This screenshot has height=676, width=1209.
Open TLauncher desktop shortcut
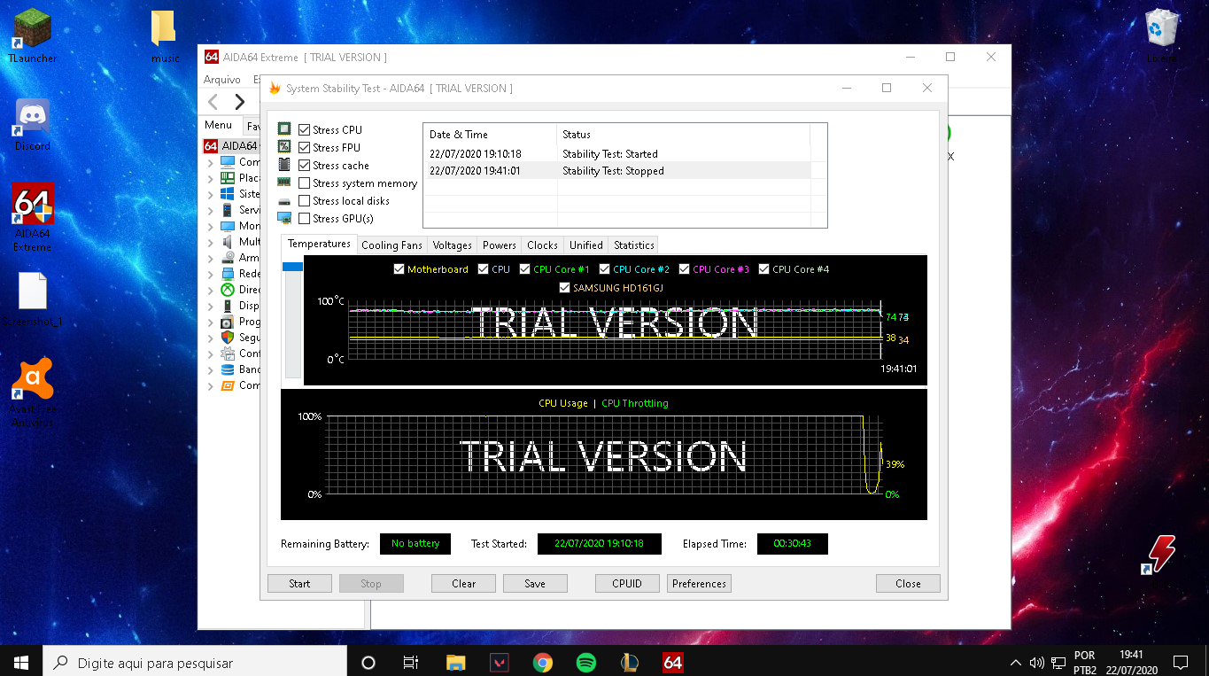tap(32, 37)
